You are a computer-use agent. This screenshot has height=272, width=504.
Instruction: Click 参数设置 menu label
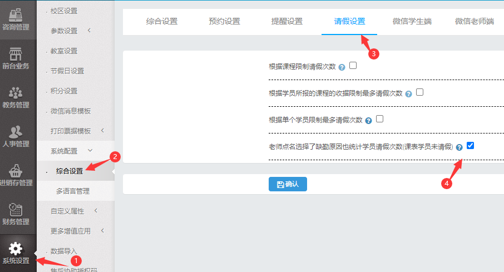coord(64,31)
